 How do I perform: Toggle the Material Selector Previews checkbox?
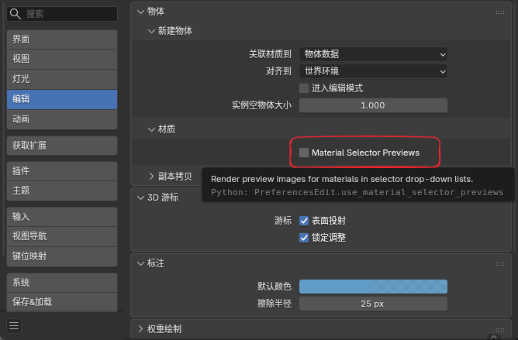[x=304, y=153]
